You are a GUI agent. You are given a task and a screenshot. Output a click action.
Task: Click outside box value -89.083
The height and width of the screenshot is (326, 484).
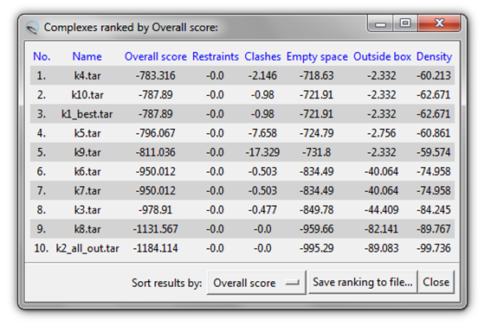[x=382, y=248]
